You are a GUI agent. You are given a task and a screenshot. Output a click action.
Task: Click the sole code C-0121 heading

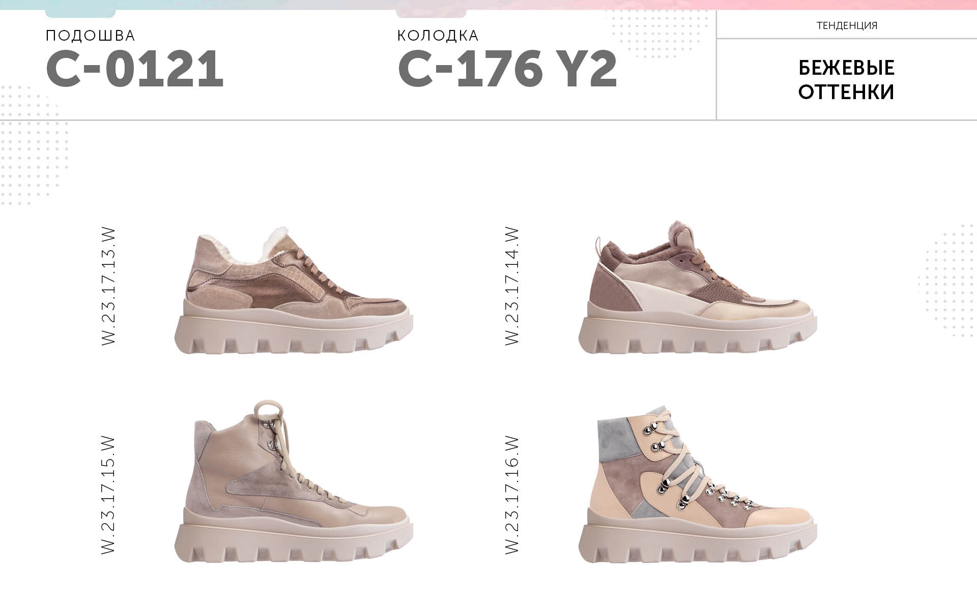pyautogui.click(x=135, y=69)
